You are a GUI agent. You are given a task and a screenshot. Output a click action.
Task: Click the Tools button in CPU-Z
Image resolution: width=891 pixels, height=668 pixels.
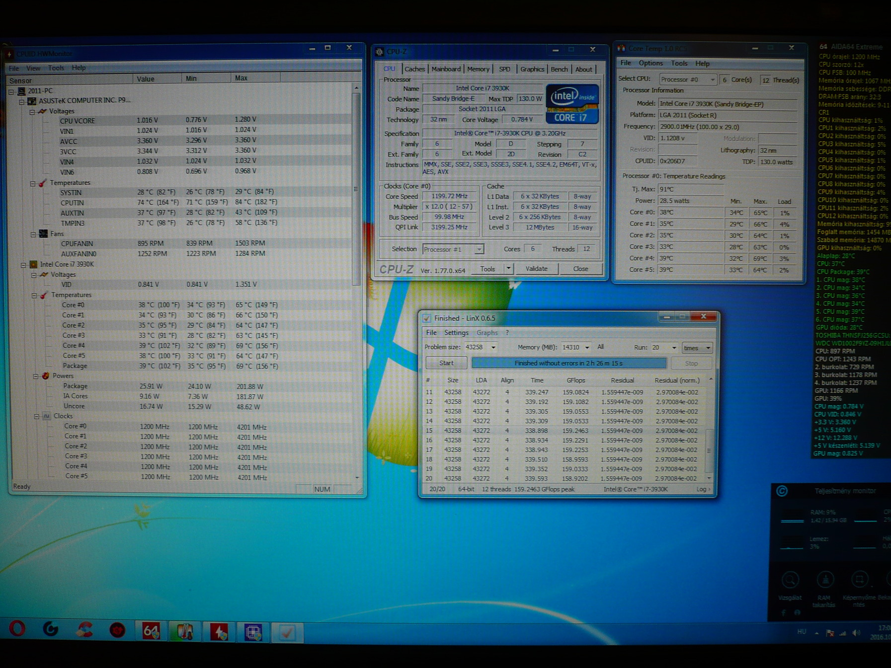point(487,269)
